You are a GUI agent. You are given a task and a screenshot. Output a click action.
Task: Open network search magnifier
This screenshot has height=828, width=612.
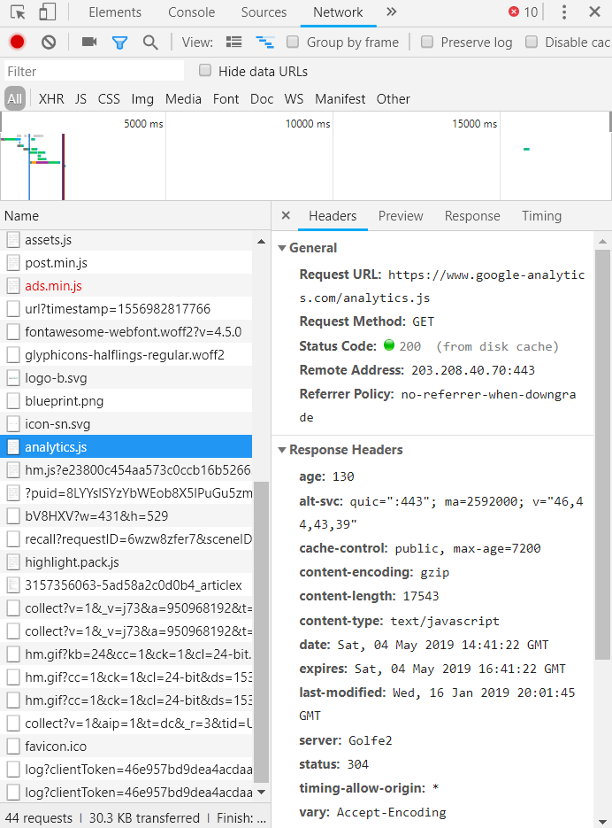[x=150, y=43]
